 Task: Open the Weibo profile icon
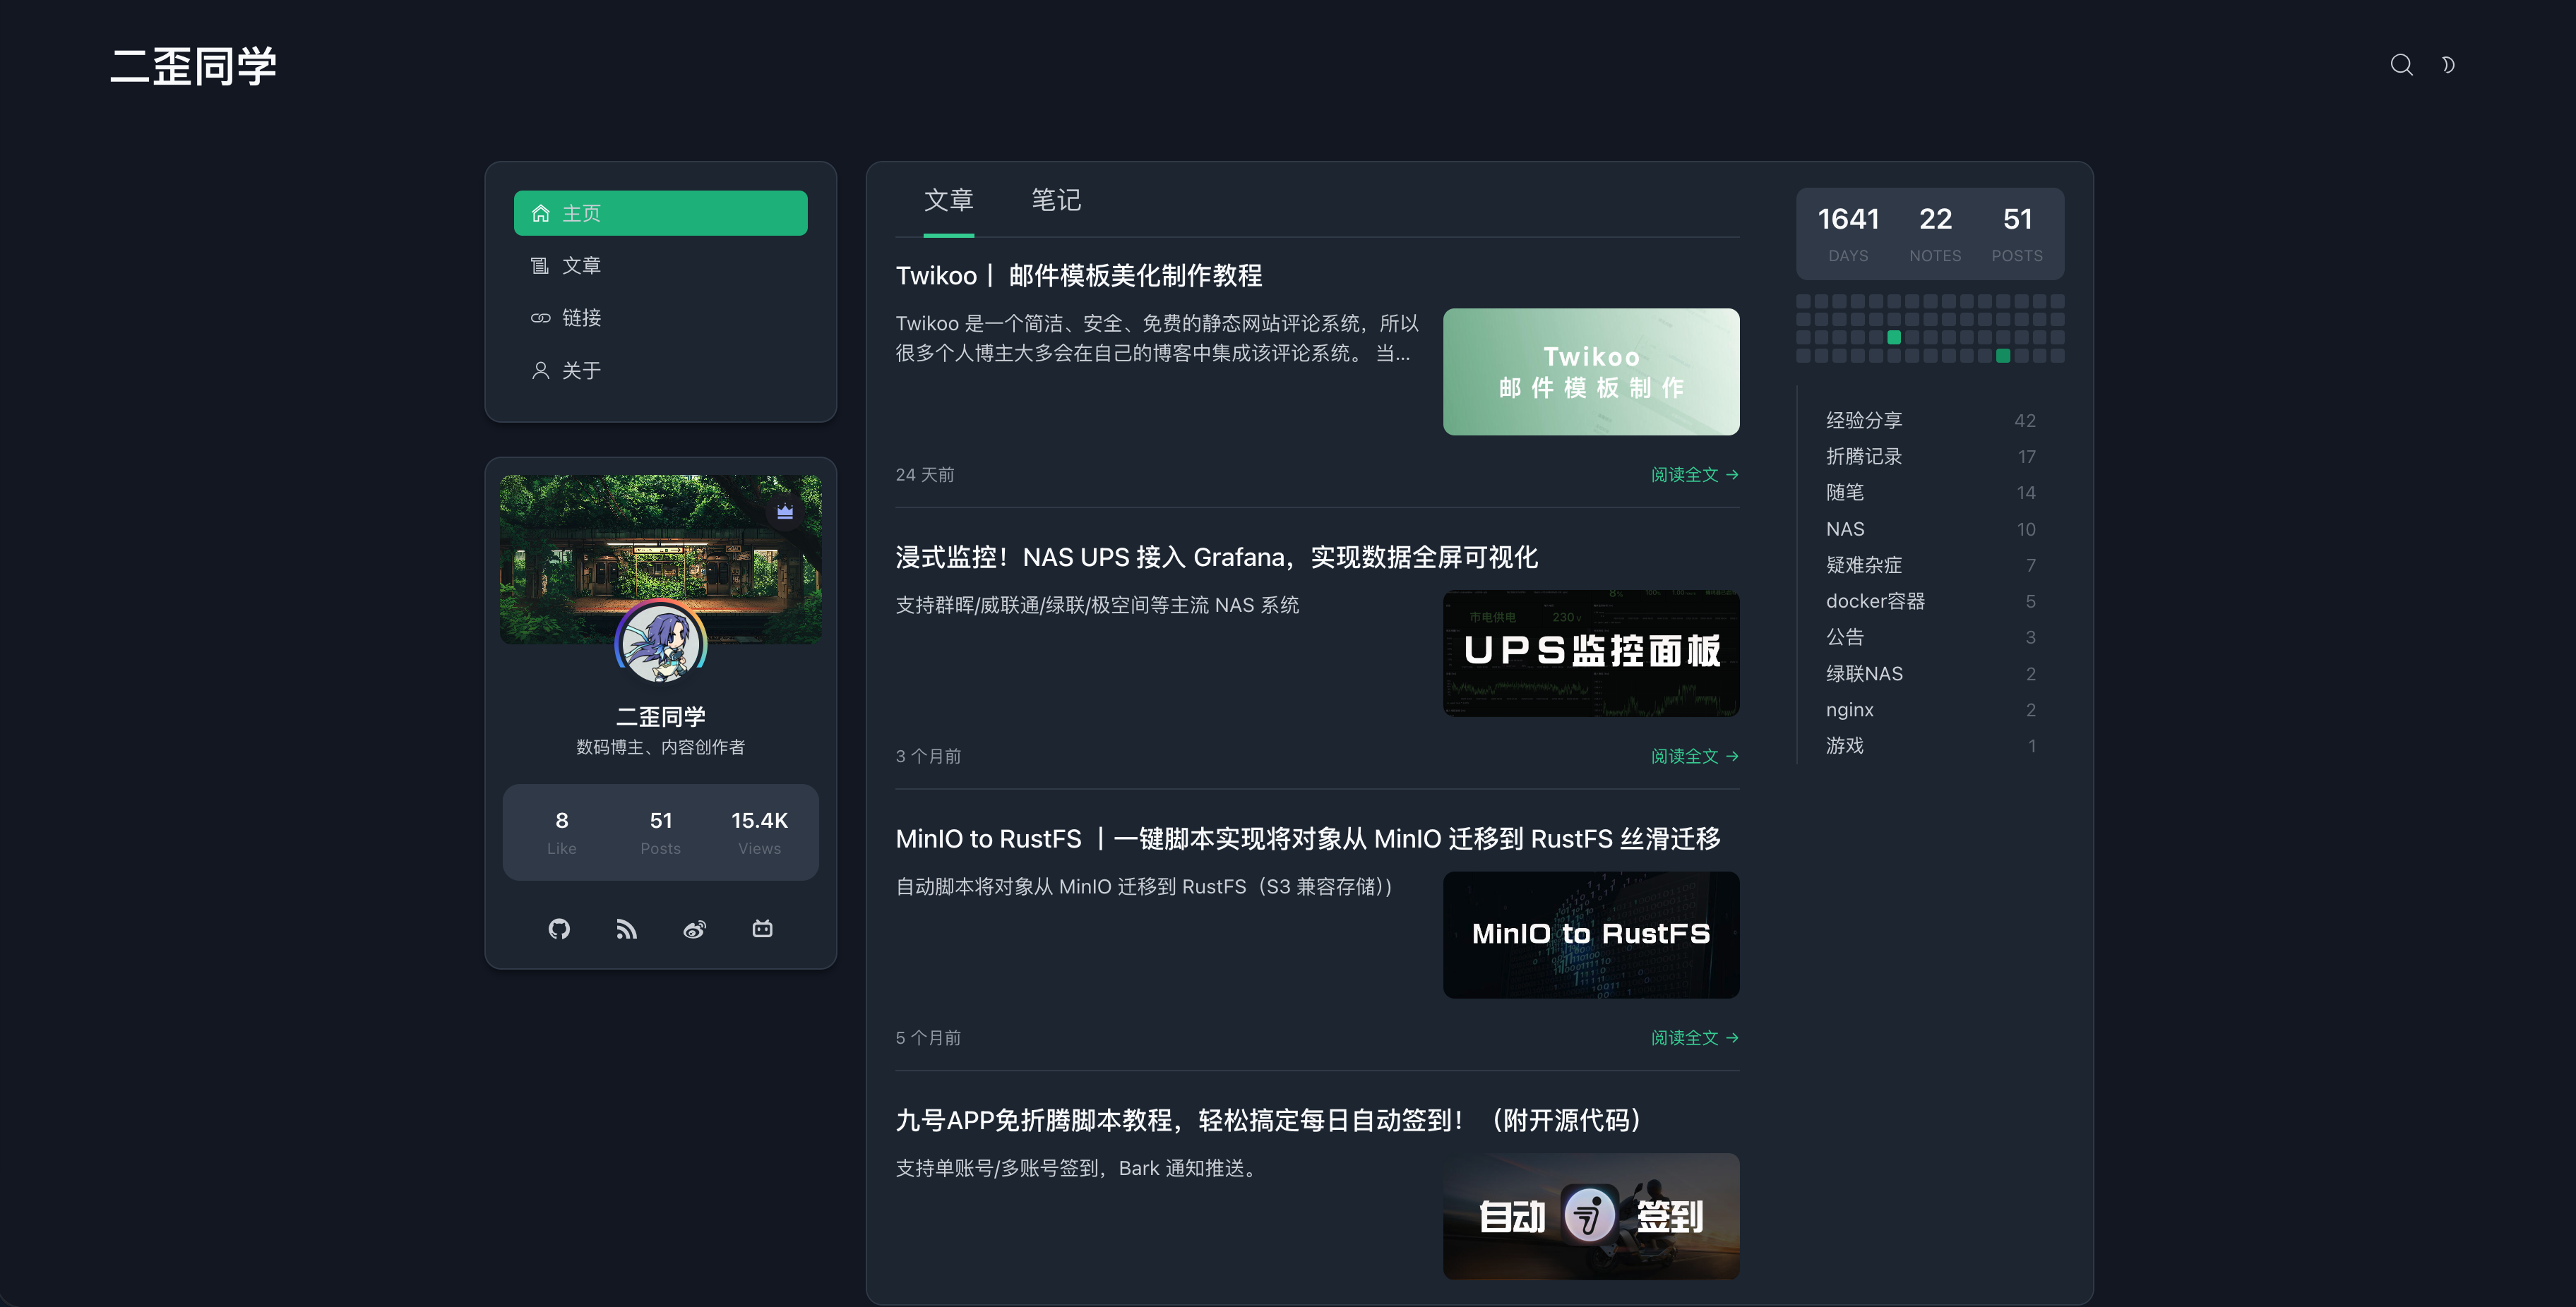tap(694, 929)
